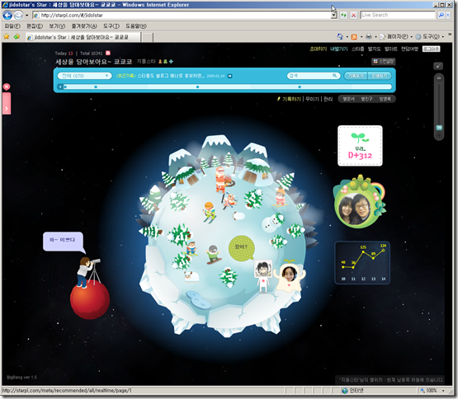Open the 파일(F) menu
458x399 pixels.
[12, 26]
